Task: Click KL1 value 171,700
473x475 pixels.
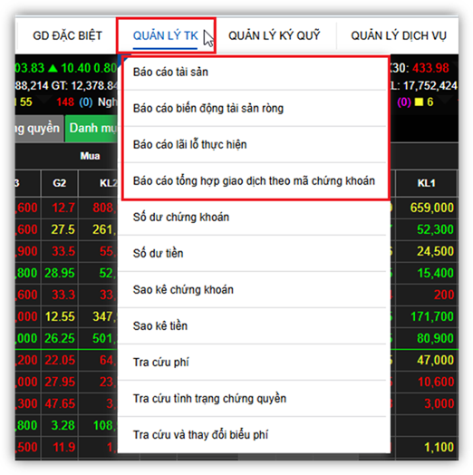Action: pos(432,316)
